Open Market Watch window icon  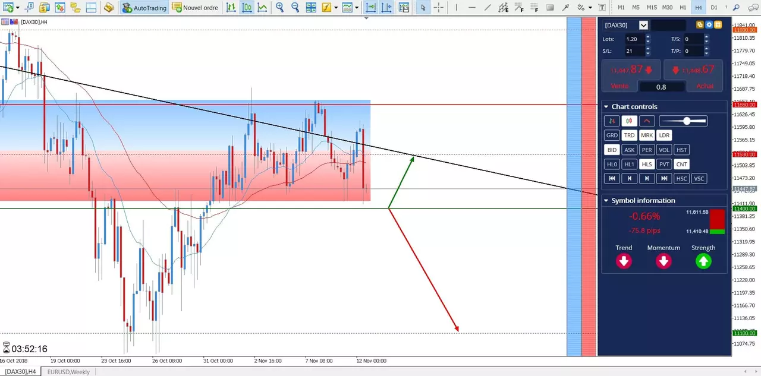(45, 8)
